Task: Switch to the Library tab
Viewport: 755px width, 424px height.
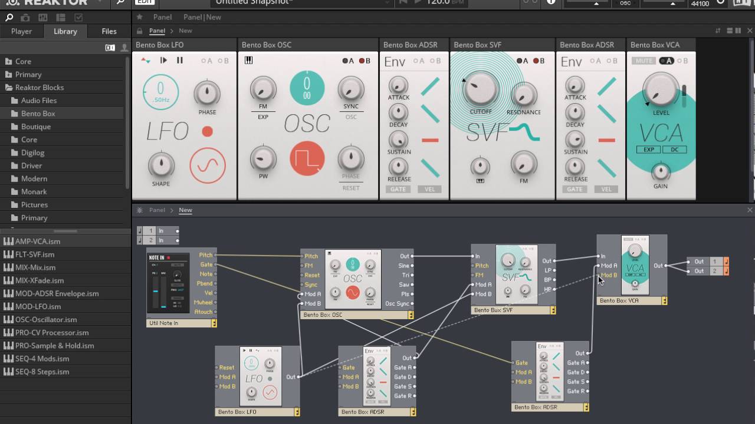Action: [65, 31]
